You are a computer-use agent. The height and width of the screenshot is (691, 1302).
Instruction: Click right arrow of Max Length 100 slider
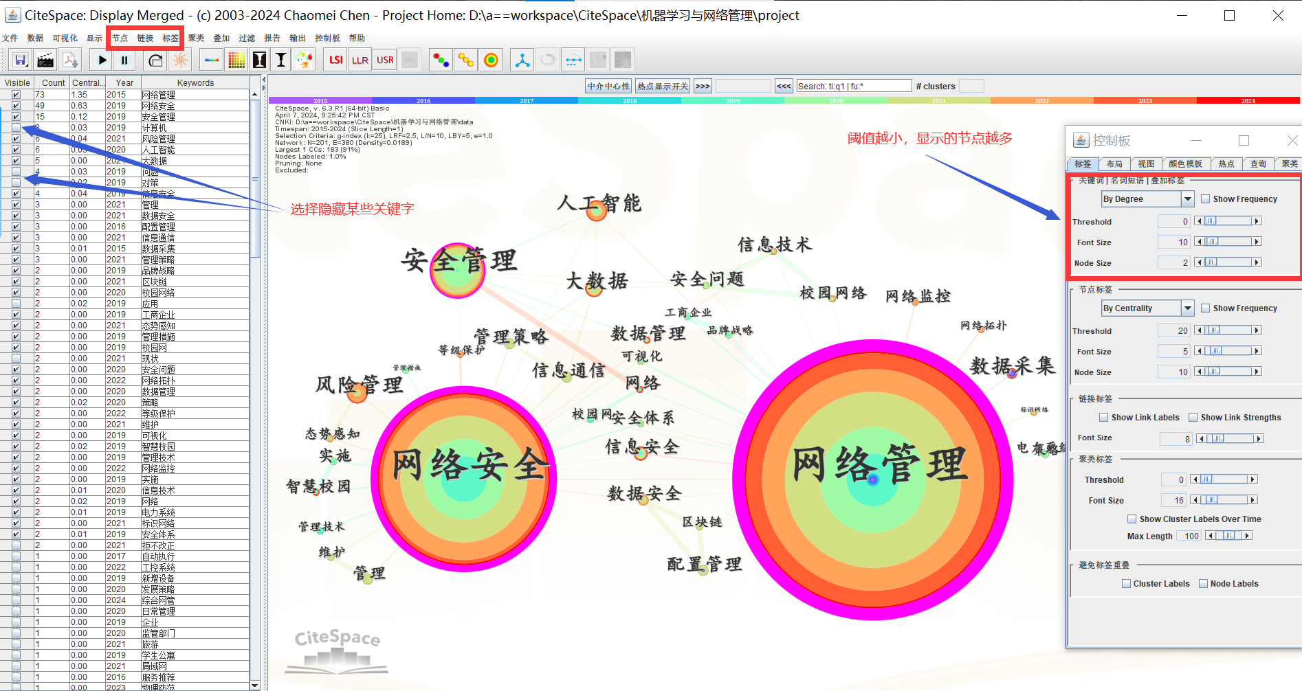[x=1248, y=536]
